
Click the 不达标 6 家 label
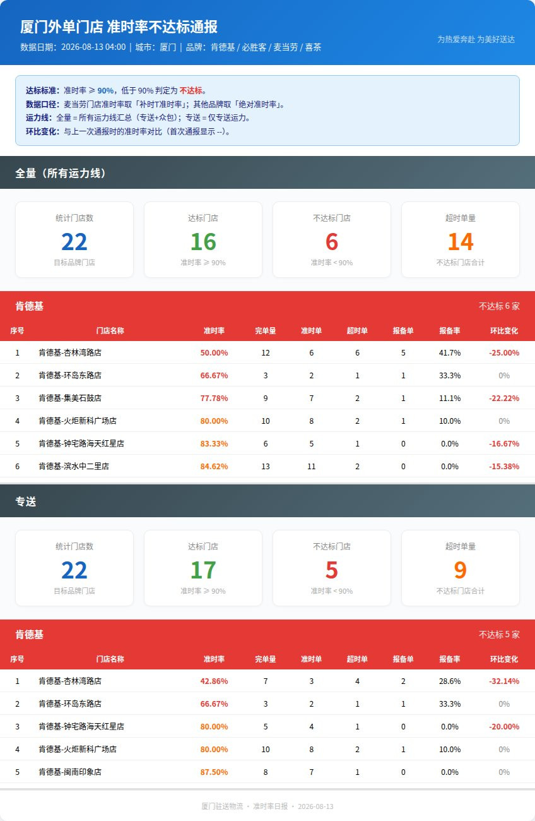click(x=499, y=306)
